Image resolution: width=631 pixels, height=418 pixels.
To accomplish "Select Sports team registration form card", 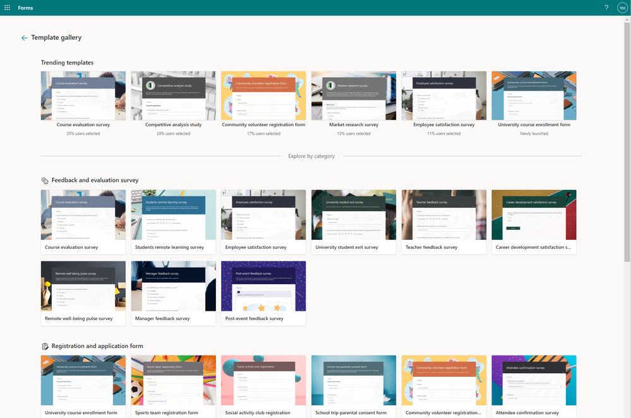I will (174, 386).
